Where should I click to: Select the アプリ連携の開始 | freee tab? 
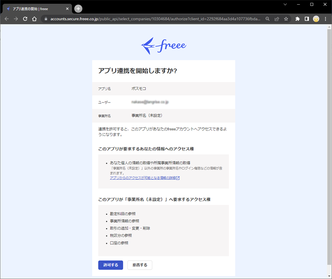tap(37, 8)
